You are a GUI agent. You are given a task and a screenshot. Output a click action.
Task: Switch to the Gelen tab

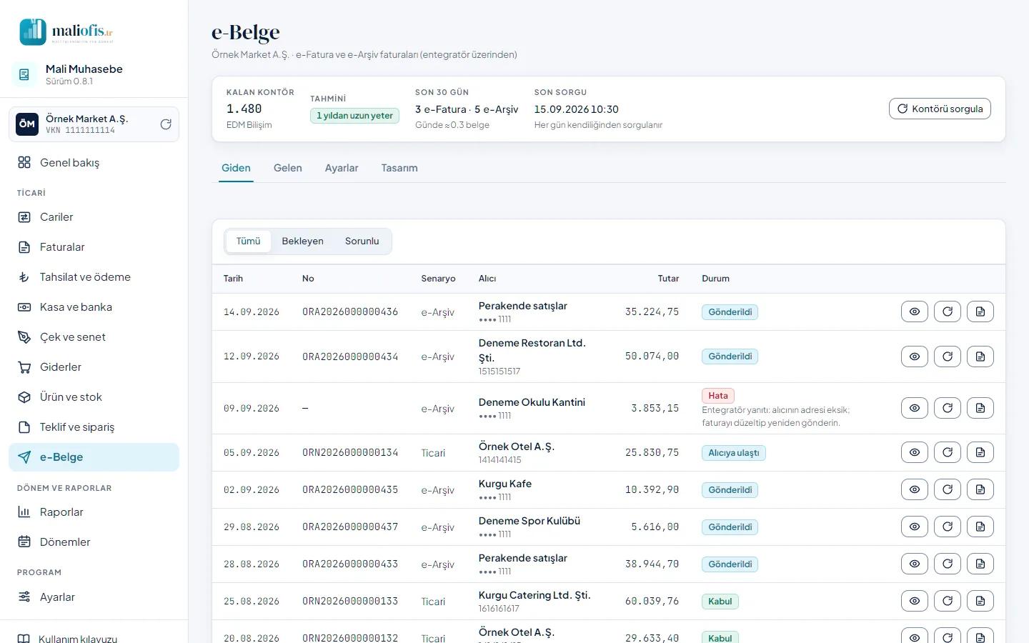pyautogui.click(x=288, y=168)
